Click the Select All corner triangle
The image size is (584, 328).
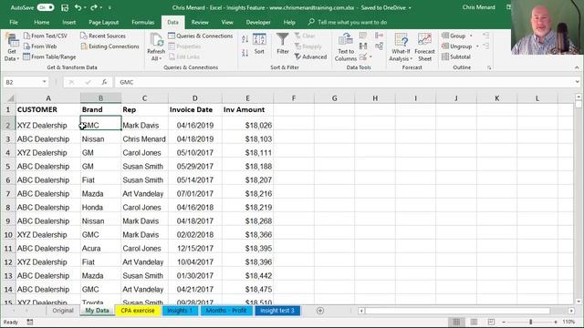click(10, 98)
